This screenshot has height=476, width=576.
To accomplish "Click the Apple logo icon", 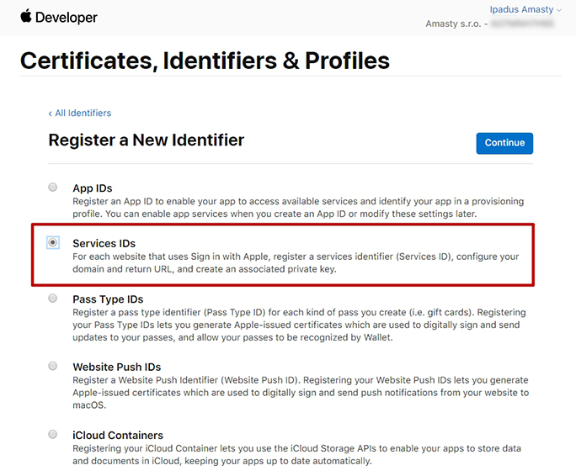I will [26, 17].
